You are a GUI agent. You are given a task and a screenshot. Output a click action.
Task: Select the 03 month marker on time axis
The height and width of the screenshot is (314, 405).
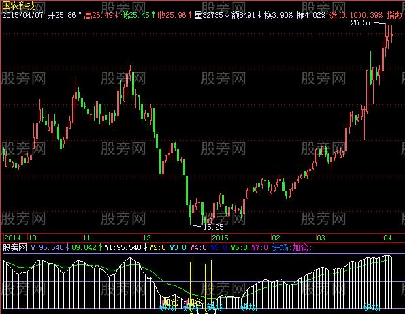tap(321, 238)
